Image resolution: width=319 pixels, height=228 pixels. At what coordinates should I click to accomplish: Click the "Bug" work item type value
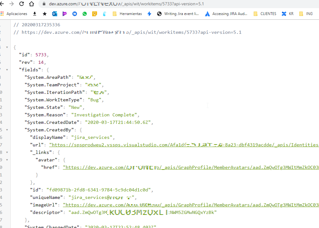pyautogui.click(x=94, y=100)
